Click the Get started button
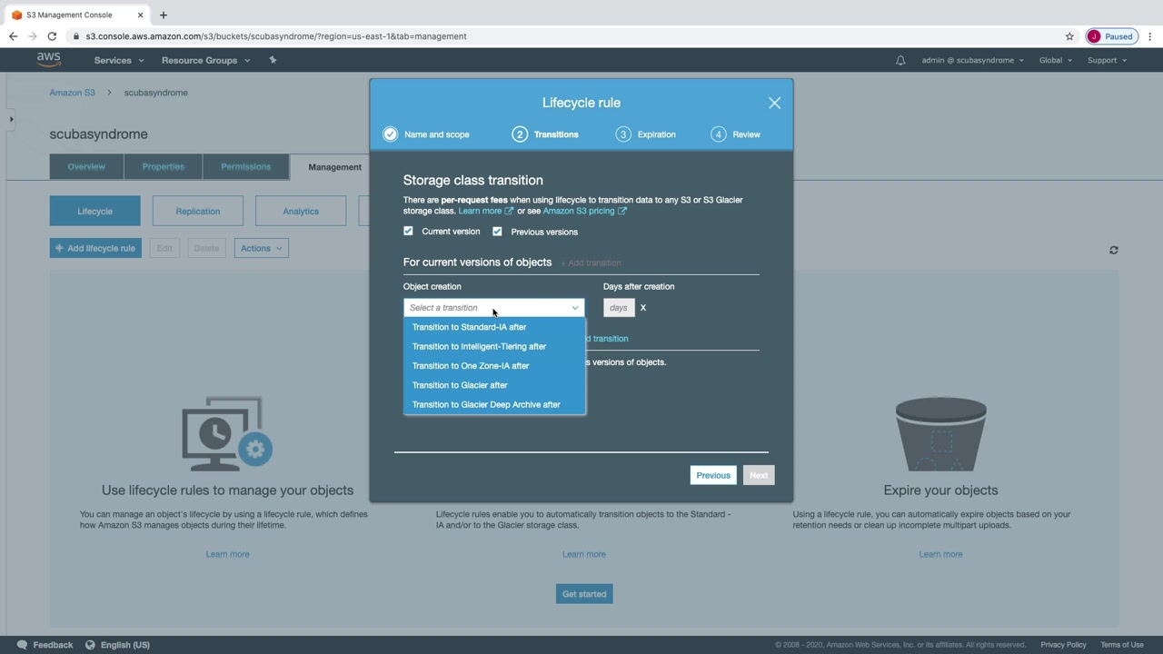Viewport: 1163px width, 654px height. click(x=584, y=594)
